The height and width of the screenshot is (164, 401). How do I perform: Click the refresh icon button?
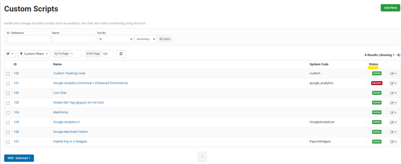coord(121,54)
